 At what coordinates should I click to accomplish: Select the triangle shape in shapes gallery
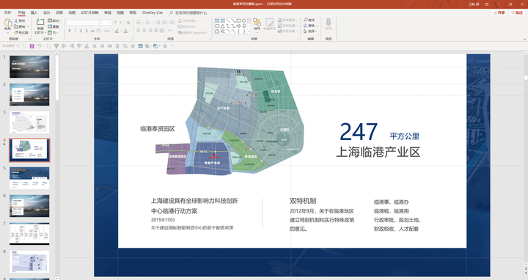(223, 26)
